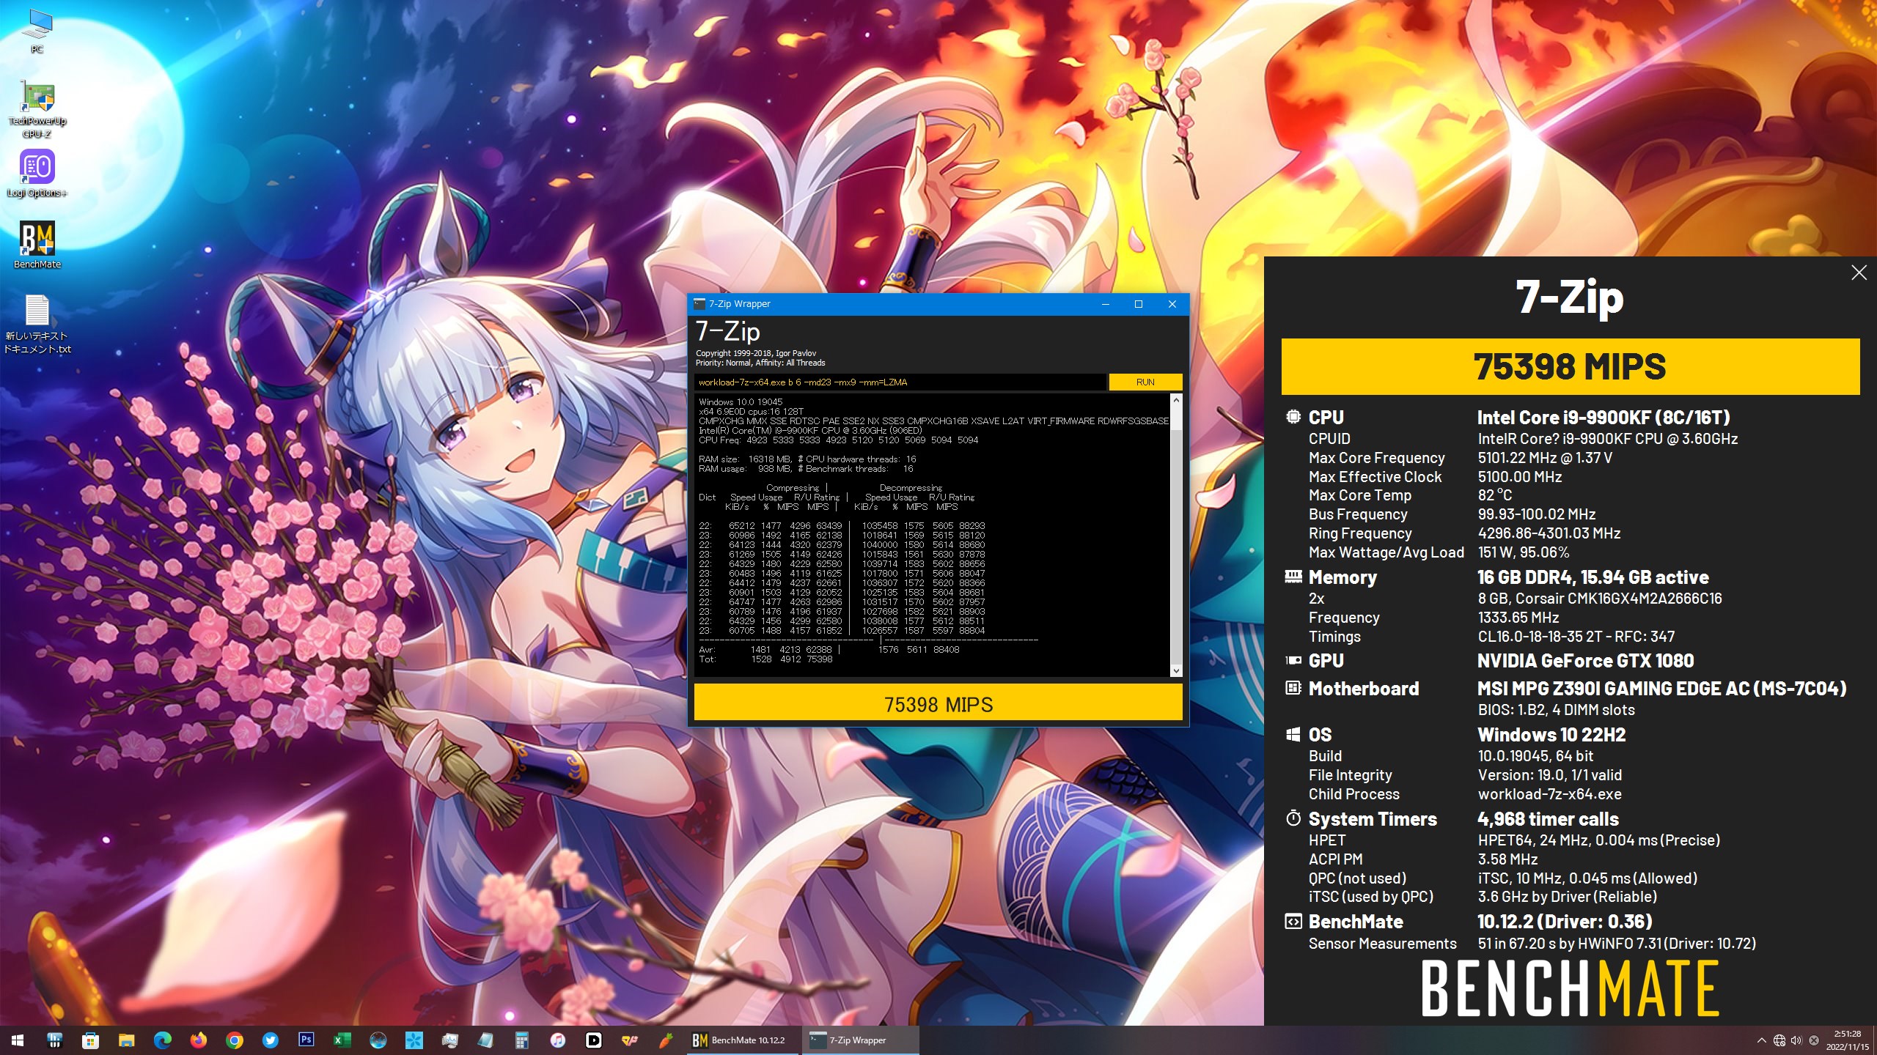1877x1055 pixels.
Task: Click the Intel Core i9-9900KF (8C/16T) text
Action: (1604, 418)
